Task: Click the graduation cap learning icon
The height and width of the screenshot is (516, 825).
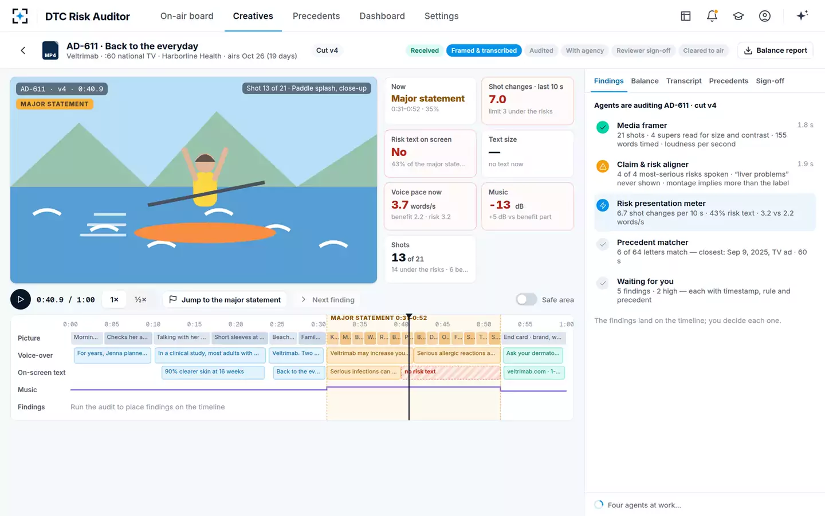Action: pos(738,16)
